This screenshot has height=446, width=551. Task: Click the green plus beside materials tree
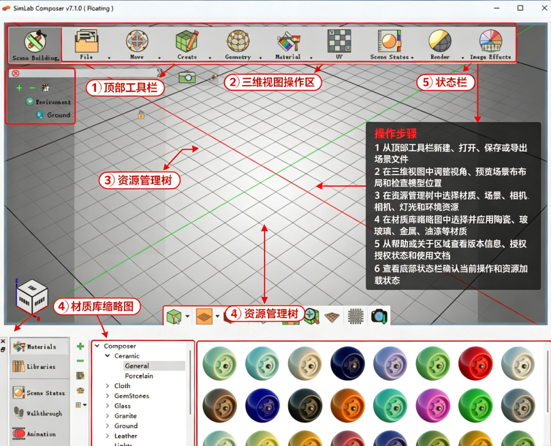click(x=80, y=347)
